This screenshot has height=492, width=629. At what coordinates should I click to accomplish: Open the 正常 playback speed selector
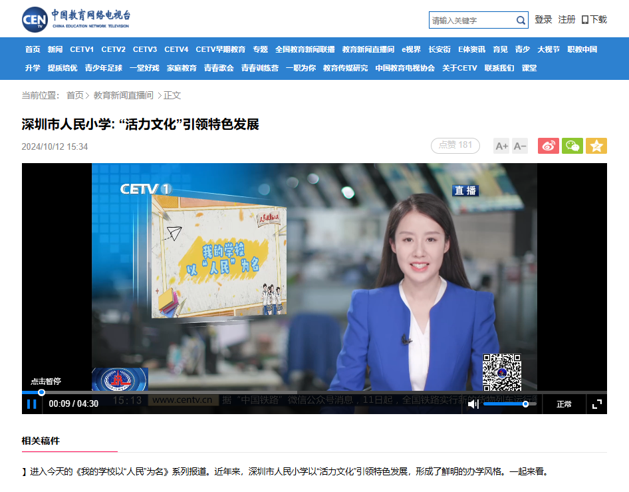(564, 404)
